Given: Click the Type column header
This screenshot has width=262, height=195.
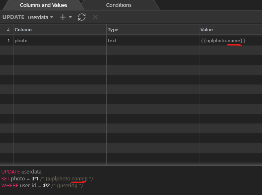Looking at the screenshot, I should 113,30.
